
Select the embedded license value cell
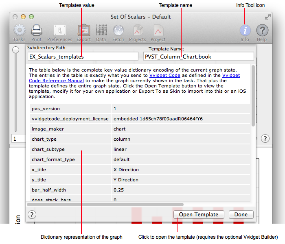(x=181, y=119)
